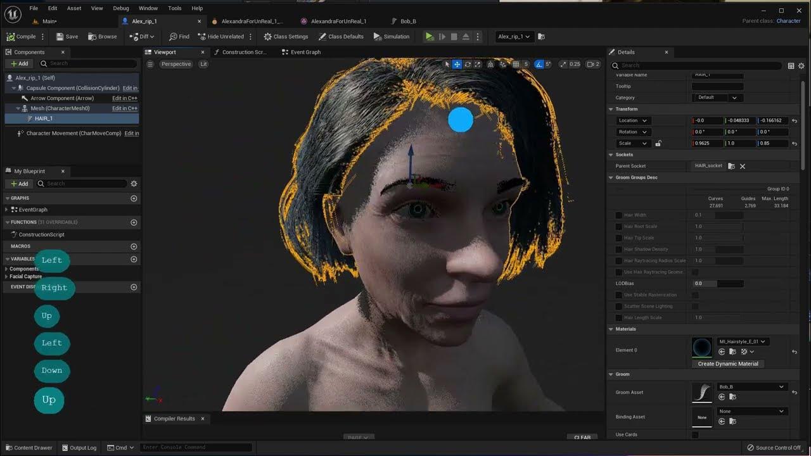Viewport: 811px width, 456px height.
Task: Add new function with plus icon
Action: (x=134, y=222)
